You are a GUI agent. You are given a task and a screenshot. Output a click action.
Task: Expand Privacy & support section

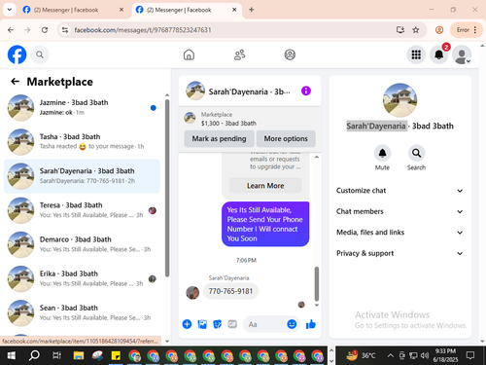pyautogui.click(x=399, y=253)
